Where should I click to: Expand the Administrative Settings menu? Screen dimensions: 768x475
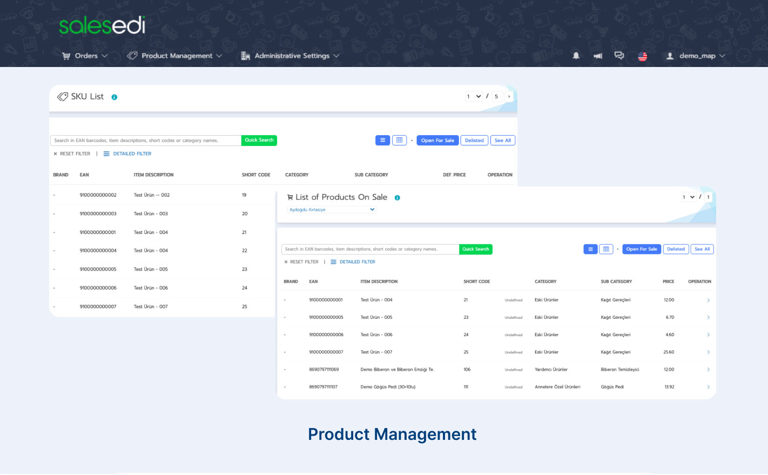point(290,56)
